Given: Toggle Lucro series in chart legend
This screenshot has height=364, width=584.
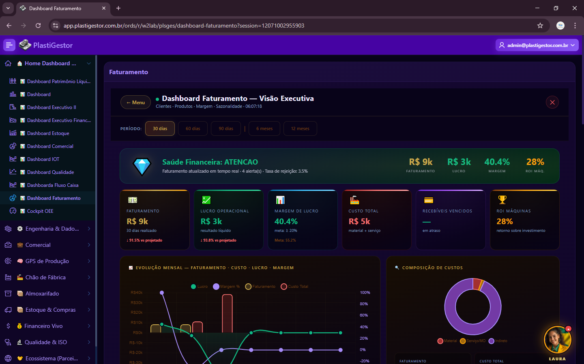Looking at the screenshot, I should tap(199, 287).
